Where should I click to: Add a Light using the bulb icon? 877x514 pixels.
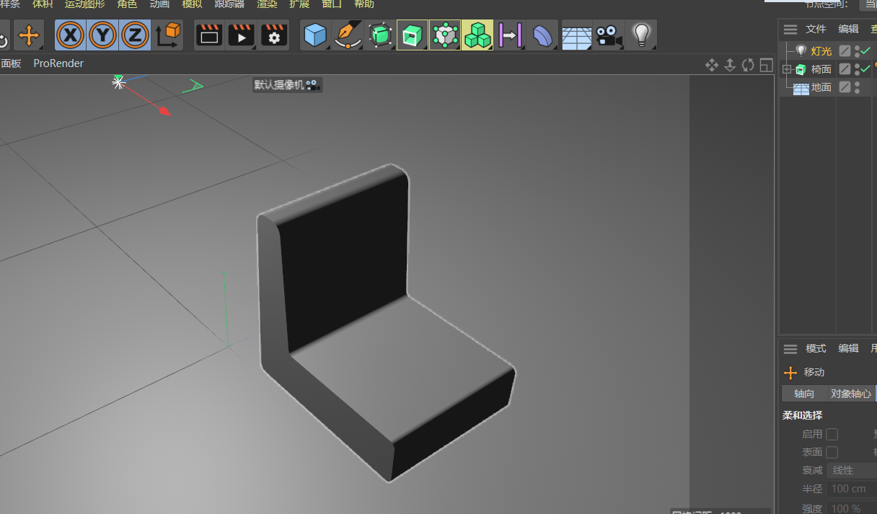click(641, 35)
